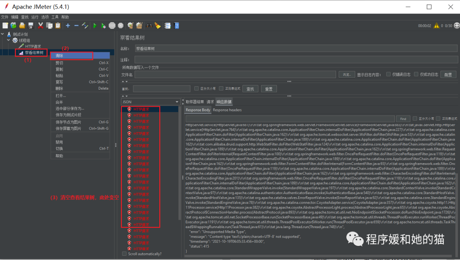Click the 文件名 filename input field
This screenshot has height=260, width=460.
235,75
